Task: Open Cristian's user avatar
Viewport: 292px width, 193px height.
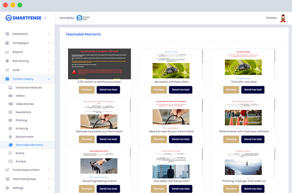Action: tap(283, 18)
